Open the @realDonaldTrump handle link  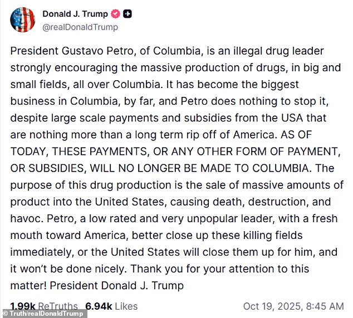click(80, 26)
